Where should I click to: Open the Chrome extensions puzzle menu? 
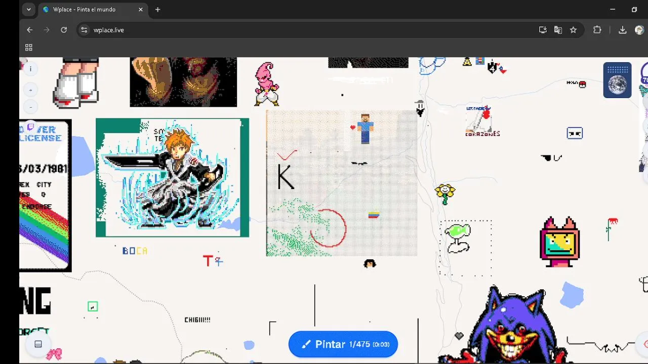pos(597,30)
